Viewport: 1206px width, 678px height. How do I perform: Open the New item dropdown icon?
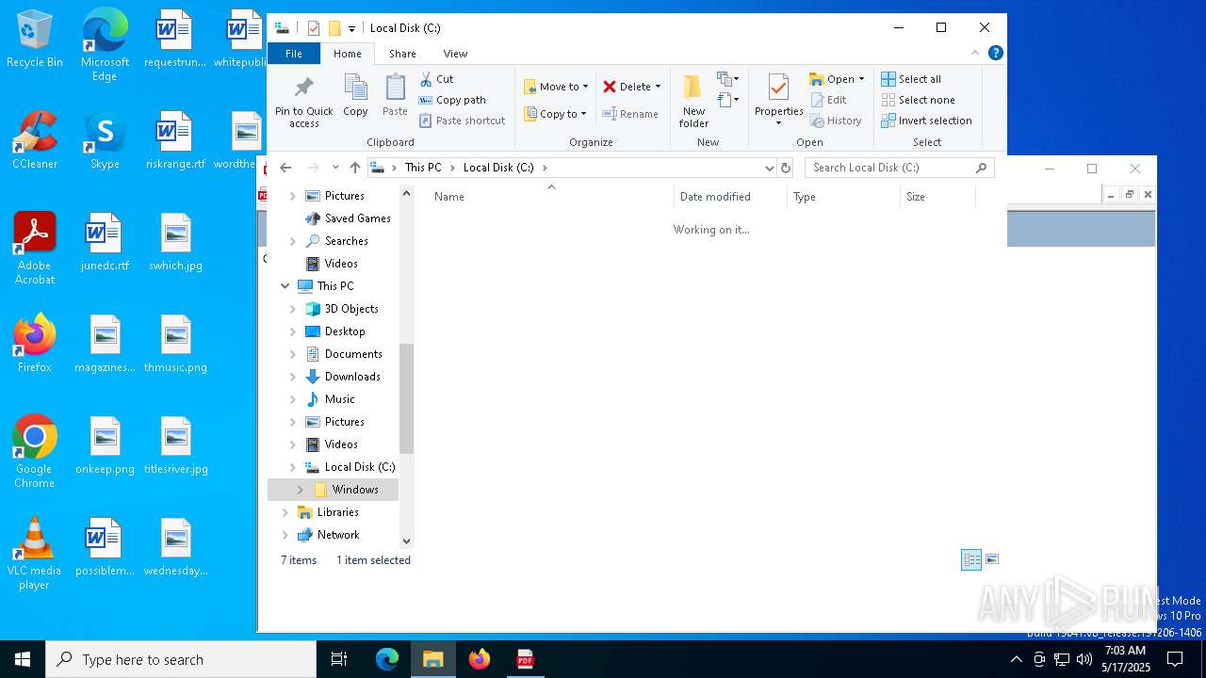[x=728, y=79]
